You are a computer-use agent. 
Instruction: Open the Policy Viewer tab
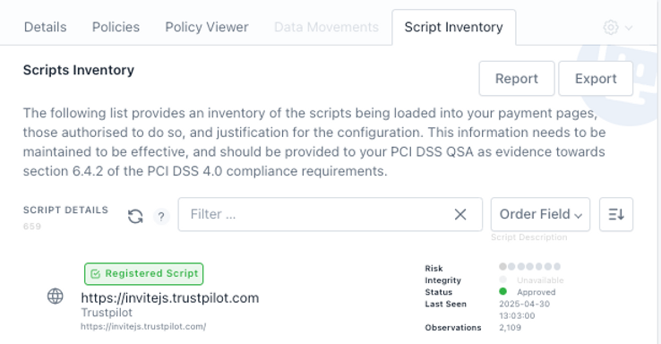[207, 27]
